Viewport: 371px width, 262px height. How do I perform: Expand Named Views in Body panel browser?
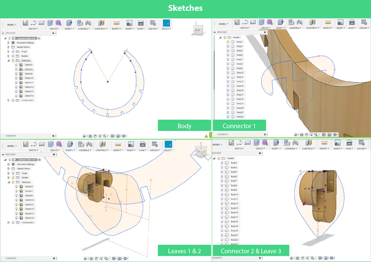[8, 47]
